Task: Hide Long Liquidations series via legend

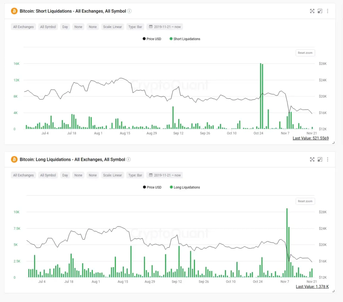Action: point(185,187)
